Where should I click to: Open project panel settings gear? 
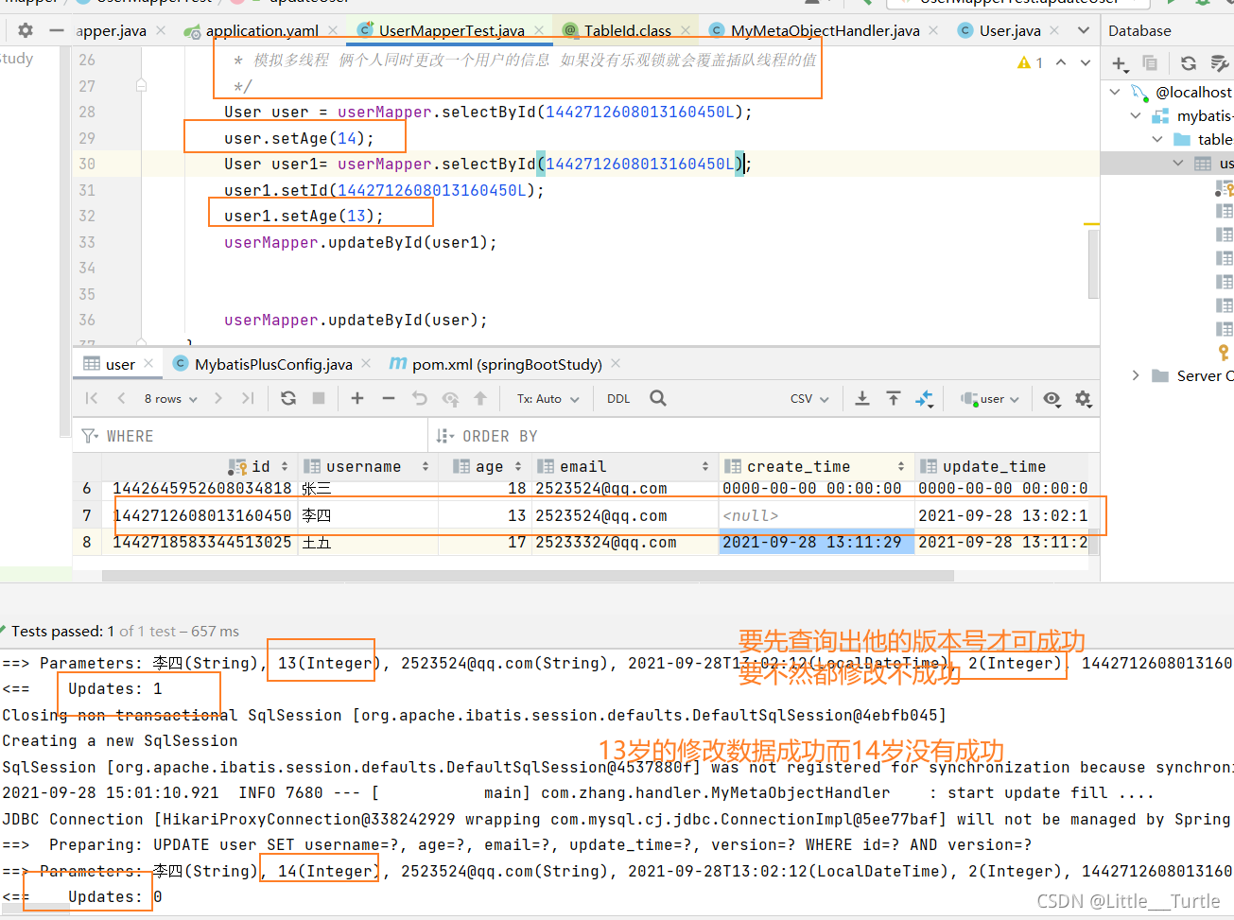click(x=26, y=30)
